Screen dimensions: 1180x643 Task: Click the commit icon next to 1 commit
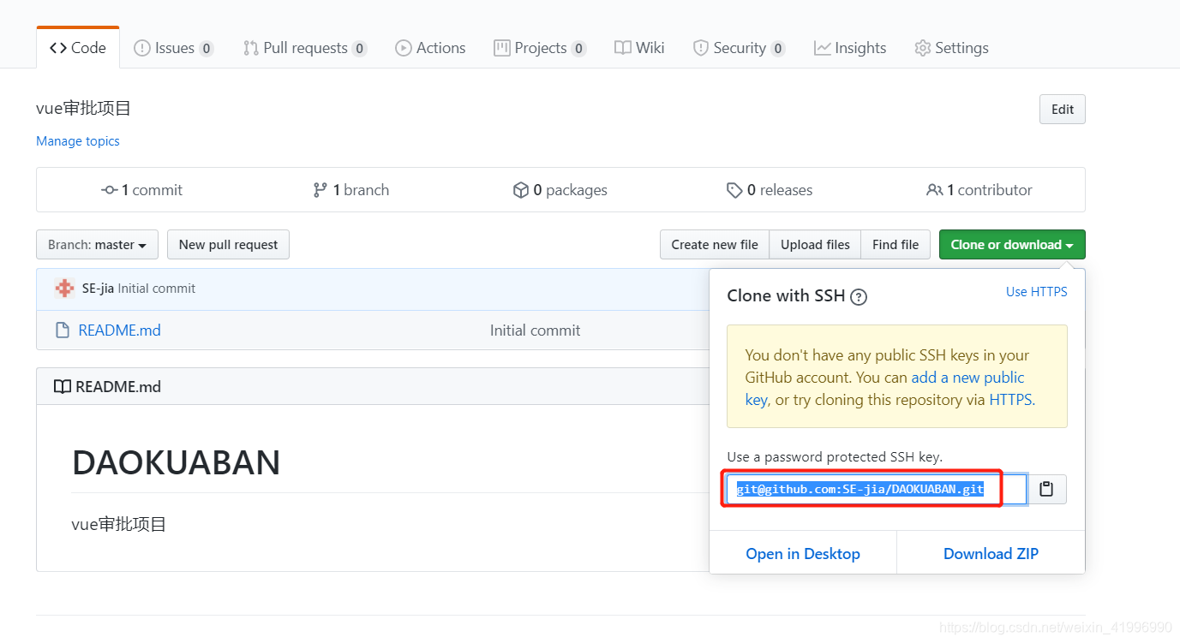click(x=109, y=190)
